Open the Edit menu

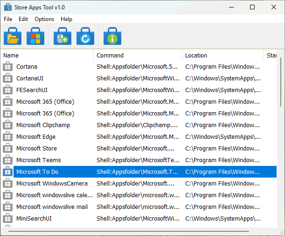[x=23, y=19]
